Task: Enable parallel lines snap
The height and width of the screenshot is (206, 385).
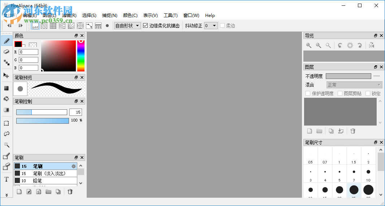Action: coord(44,26)
